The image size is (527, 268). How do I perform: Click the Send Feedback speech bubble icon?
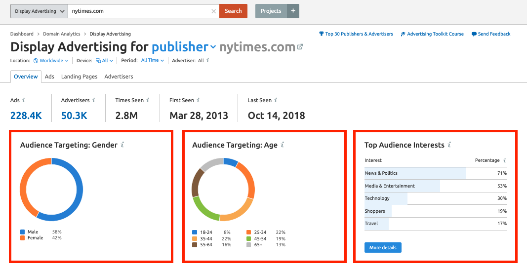(x=474, y=34)
